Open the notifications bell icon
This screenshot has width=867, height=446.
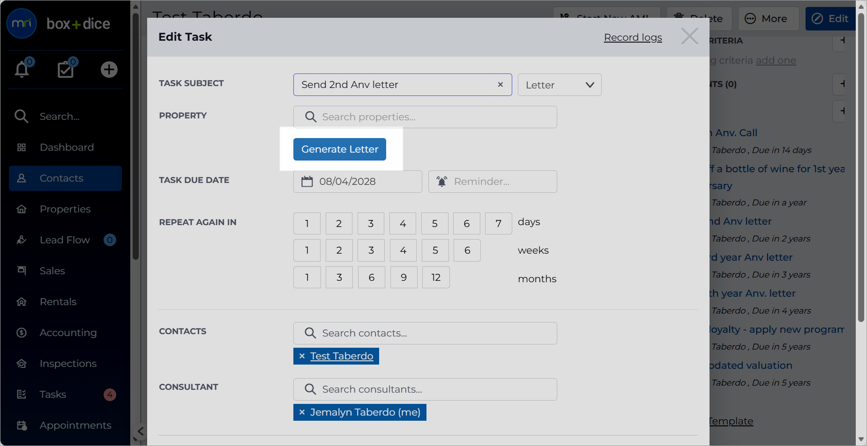point(22,70)
